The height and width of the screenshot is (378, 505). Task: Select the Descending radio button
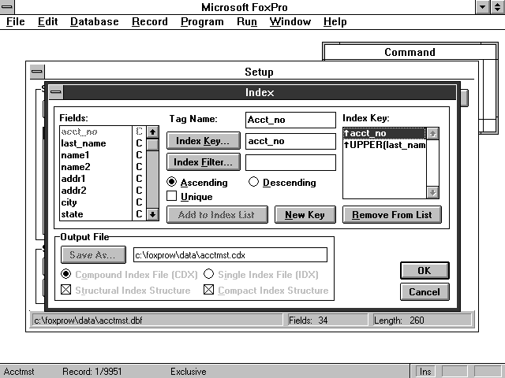(x=254, y=183)
